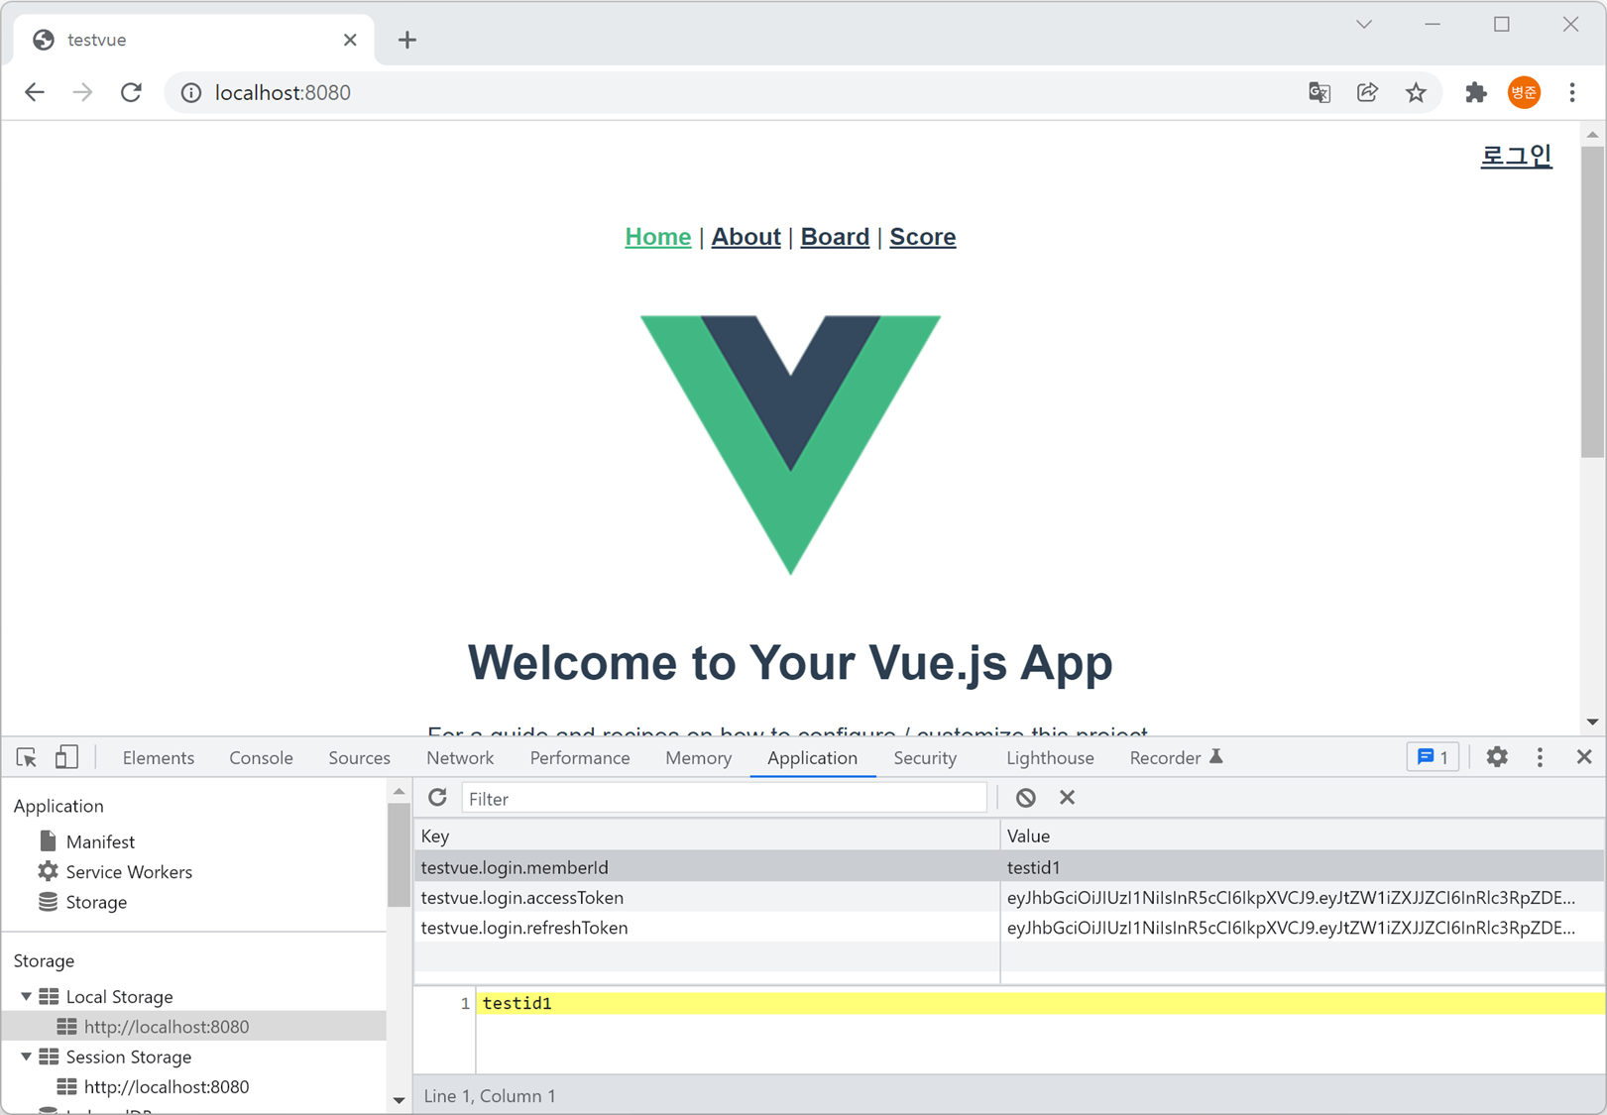Bookmark this tab with the star icon
The height and width of the screenshot is (1115, 1607).
tap(1416, 92)
